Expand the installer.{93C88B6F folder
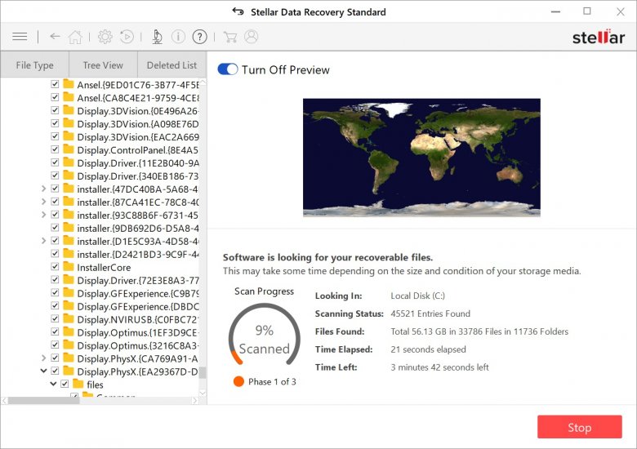 pyautogui.click(x=43, y=215)
